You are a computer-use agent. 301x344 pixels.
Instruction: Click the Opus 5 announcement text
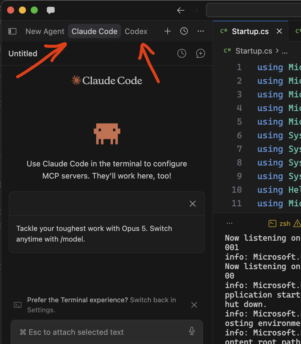click(94, 234)
